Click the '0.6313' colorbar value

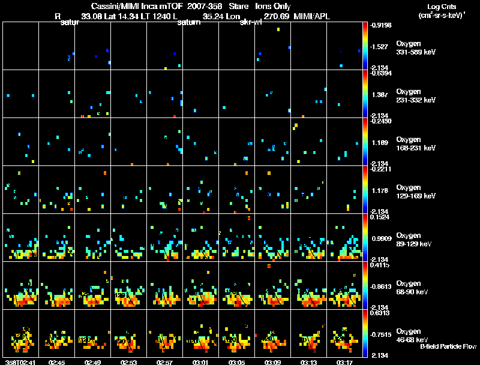(x=380, y=313)
